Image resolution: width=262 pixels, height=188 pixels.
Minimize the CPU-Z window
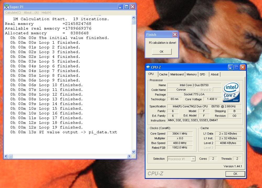[231, 67]
